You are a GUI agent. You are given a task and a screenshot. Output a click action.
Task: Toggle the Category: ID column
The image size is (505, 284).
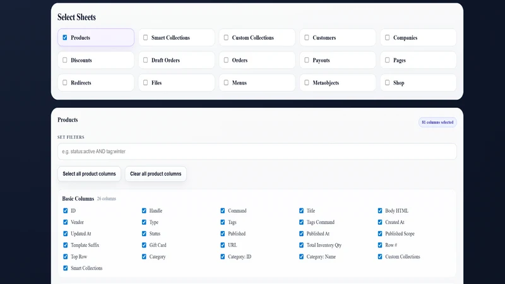[x=223, y=257]
